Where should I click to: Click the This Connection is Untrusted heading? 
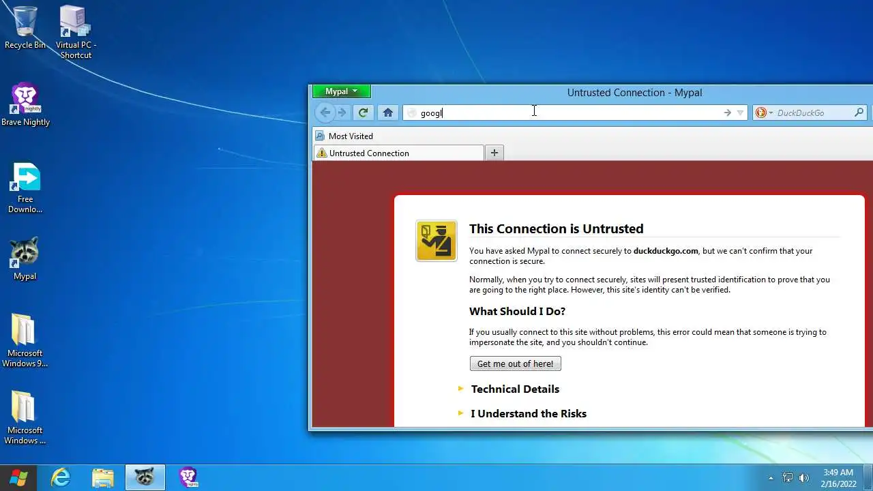557,228
